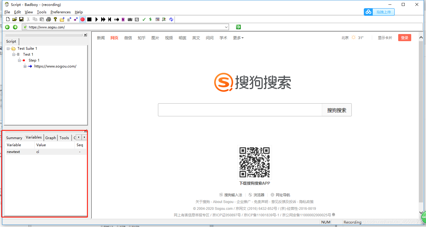
Task: Click the gray document icon next to the camera
Action: pyautogui.click(x=137, y=19)
